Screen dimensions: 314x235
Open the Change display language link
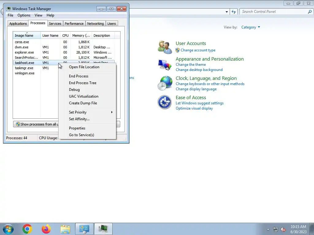[196, 89]
